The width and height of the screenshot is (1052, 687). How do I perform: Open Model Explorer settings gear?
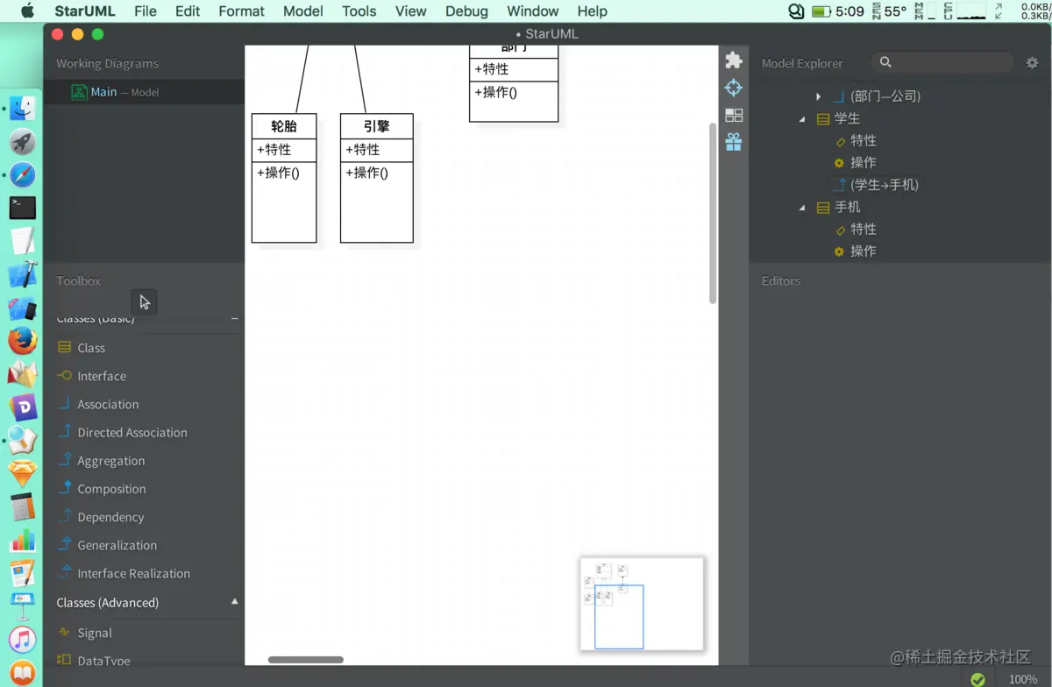tap(1032, 62)
